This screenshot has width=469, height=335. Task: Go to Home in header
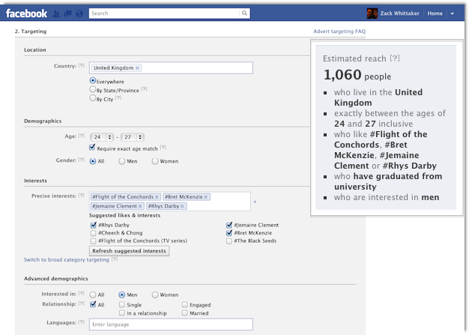(x=435, y=13)
